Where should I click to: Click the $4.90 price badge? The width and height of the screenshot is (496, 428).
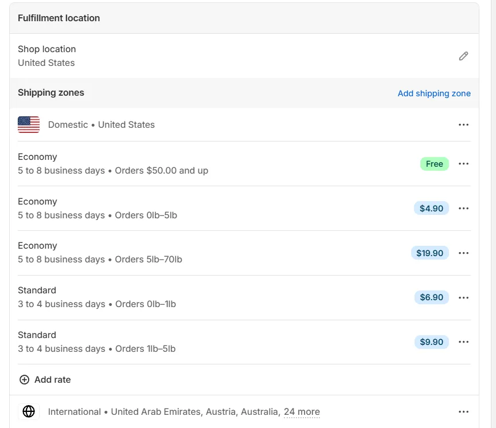431,209
